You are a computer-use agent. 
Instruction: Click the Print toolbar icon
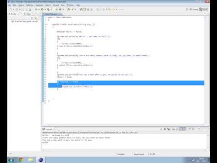click(30, 10)
